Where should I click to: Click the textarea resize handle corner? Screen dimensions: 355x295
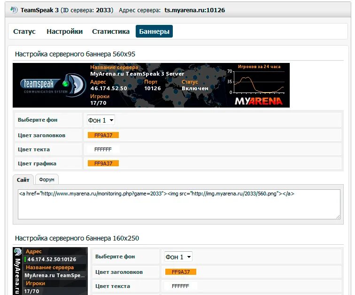338,217
